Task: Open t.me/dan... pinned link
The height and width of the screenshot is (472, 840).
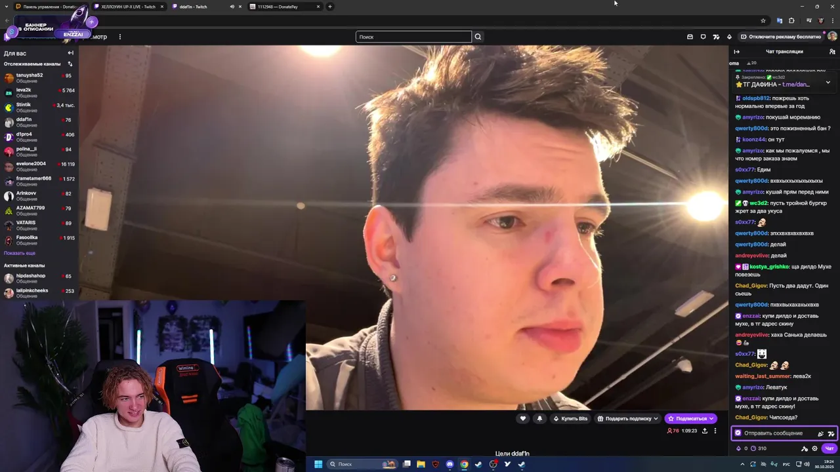Action: (796, 85)
